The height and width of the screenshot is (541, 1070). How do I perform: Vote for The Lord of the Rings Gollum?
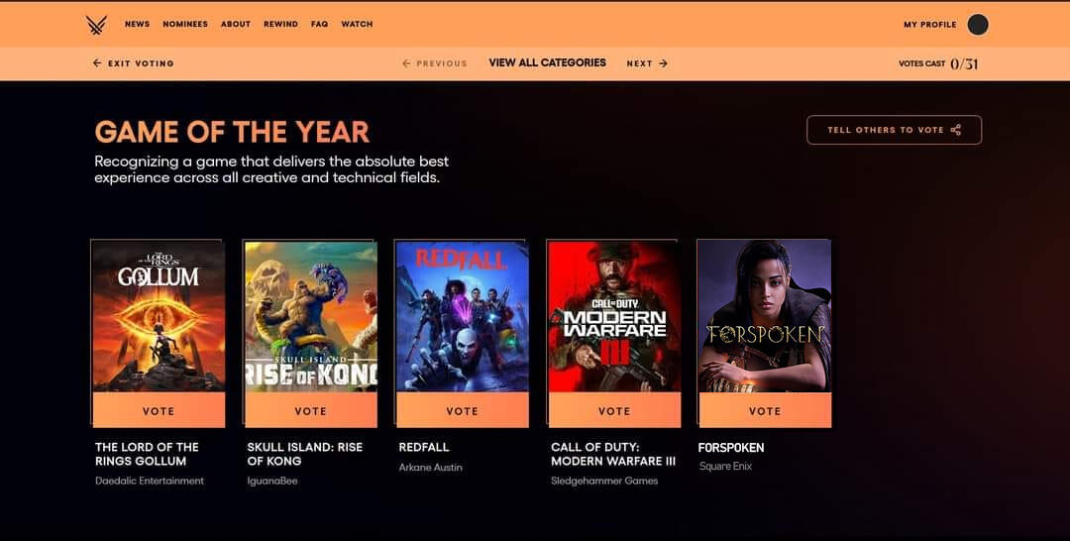pyautogui.click(x=159, y=410)
